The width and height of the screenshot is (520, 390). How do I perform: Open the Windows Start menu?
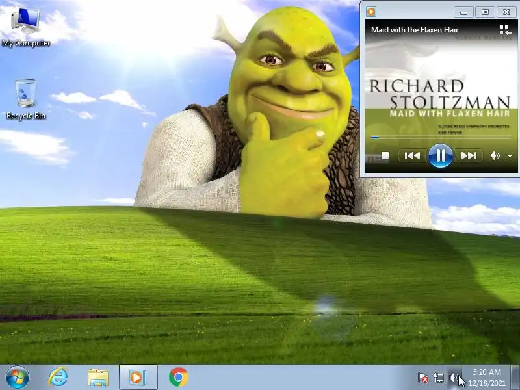coord(18,378)
